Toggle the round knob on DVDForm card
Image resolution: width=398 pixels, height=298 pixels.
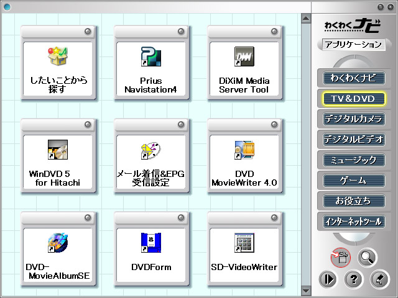click(x=181, y=218)
